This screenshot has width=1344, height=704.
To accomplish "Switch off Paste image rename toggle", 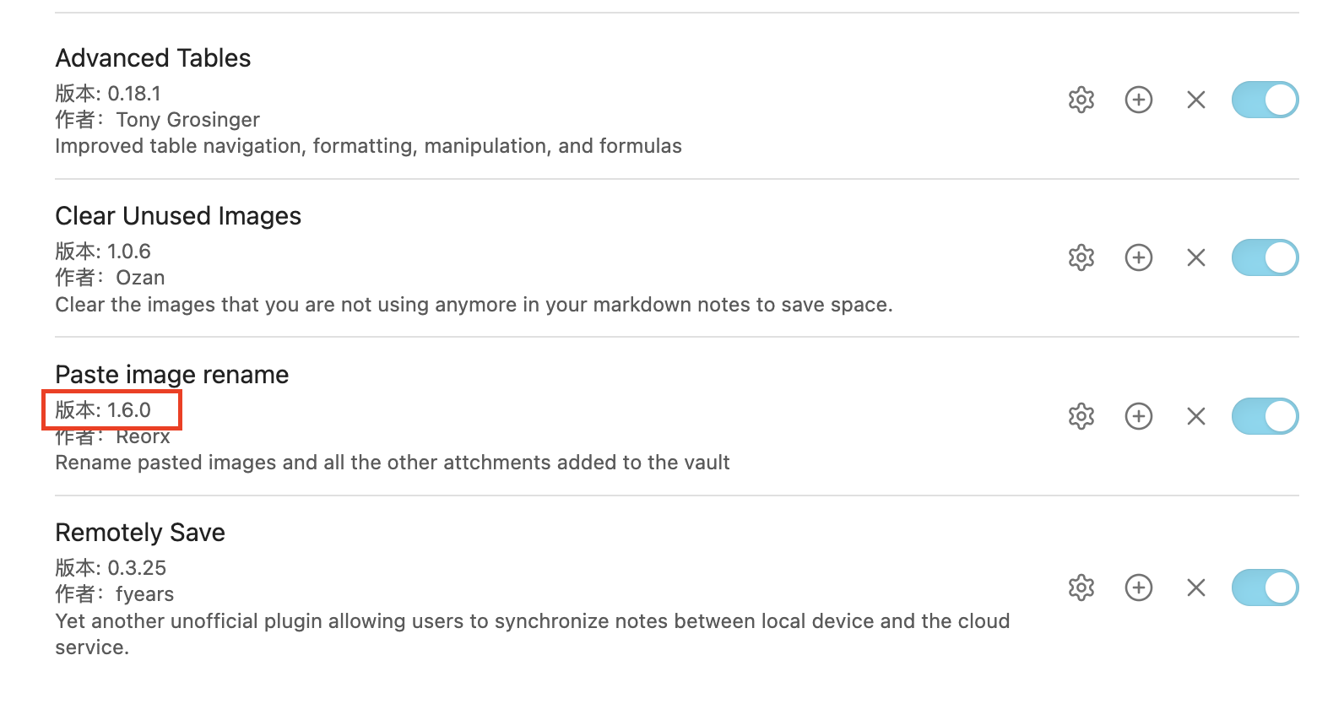I will click(1265, 416).
